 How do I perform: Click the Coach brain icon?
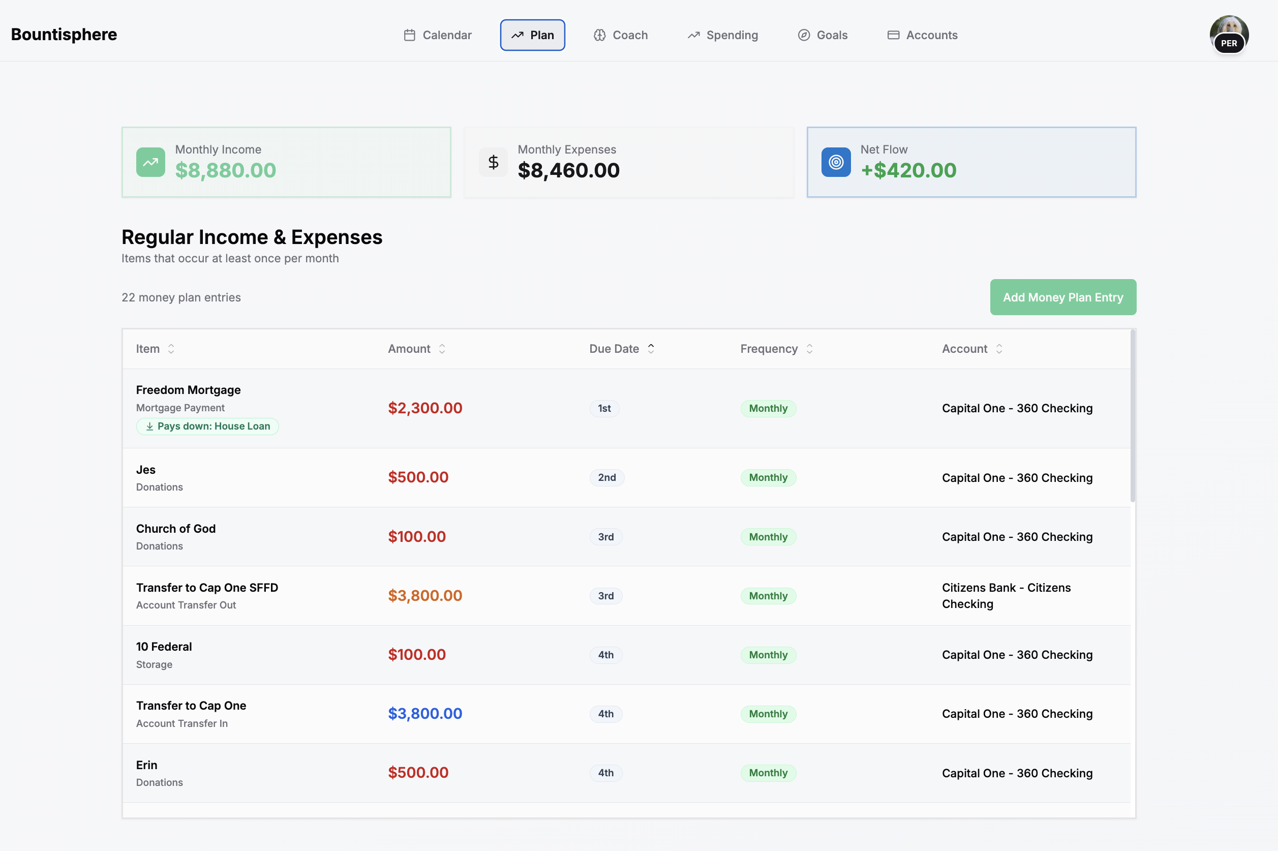point(599,35)
